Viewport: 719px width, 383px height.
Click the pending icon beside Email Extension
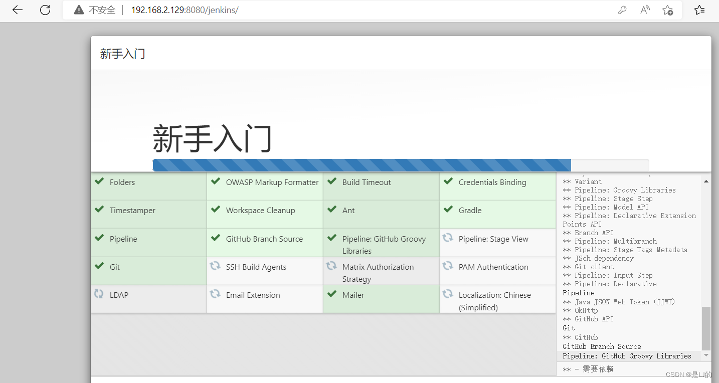pos(215,294)
